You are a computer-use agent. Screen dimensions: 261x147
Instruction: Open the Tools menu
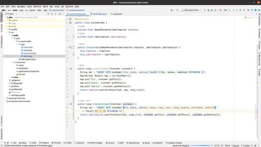[57, 7]
